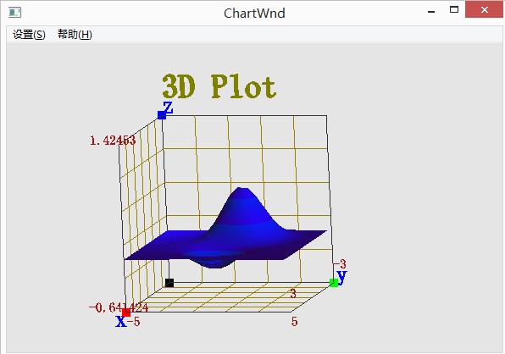Viewport: 505px width, 354px height.
Task: Open the 设置(S) menu
Action: (29, 34)
